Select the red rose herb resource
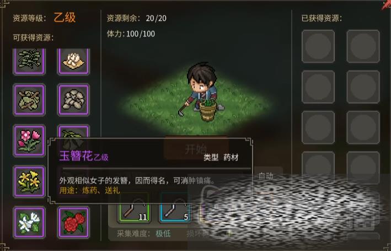This screenshot has width=391, height=251. pyautogui.click(x=73, y=222)
